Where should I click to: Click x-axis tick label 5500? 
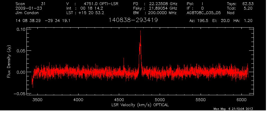pos(201,100)
